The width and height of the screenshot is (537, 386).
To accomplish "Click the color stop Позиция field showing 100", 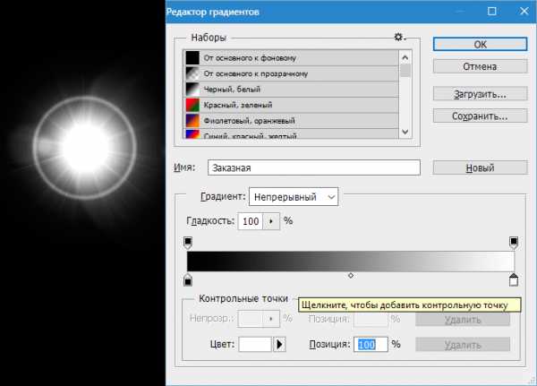I will tap(371, 345).
